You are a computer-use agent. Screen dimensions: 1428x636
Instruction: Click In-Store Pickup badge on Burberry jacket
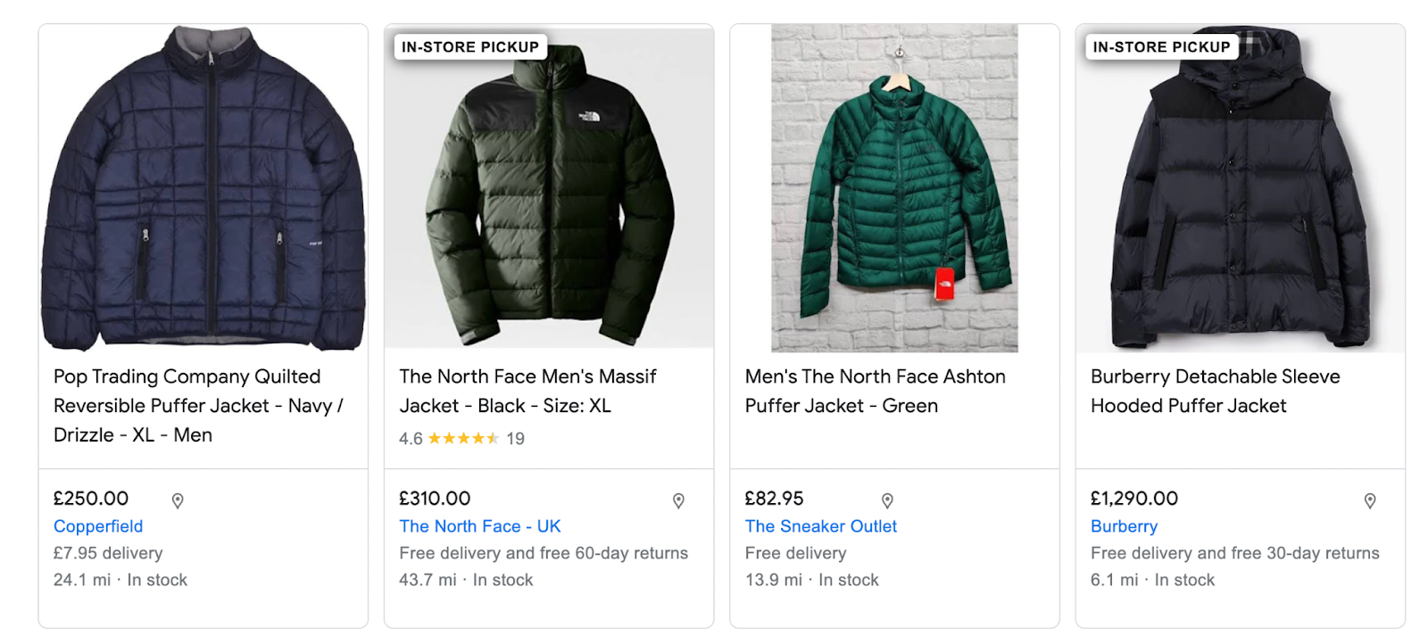(x=1161, y=47)
